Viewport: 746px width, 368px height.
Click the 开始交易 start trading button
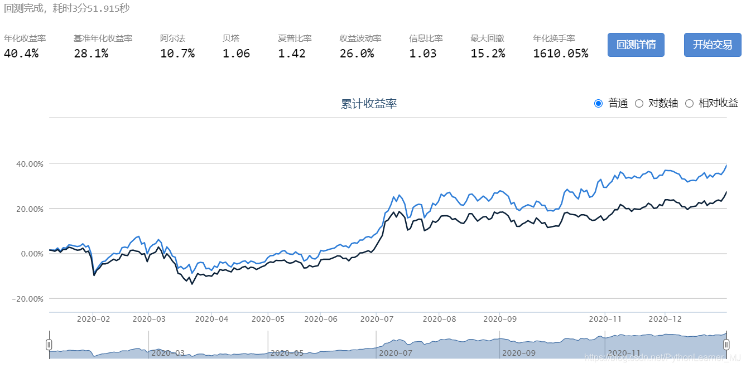(713, 45)
